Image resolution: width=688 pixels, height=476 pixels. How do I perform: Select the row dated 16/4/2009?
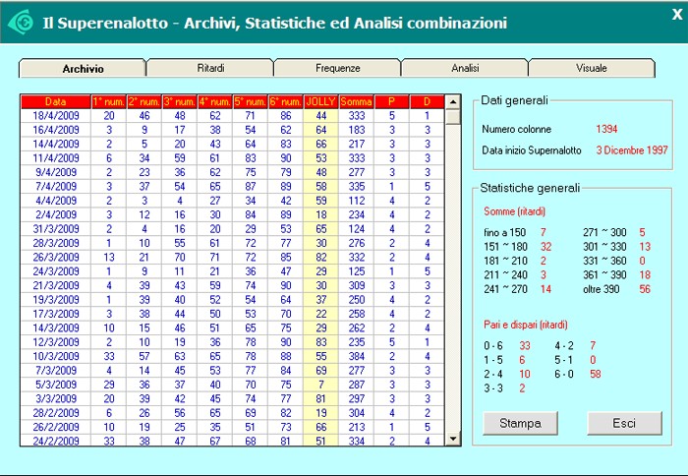pyautogui.click(x=233, y=130)
